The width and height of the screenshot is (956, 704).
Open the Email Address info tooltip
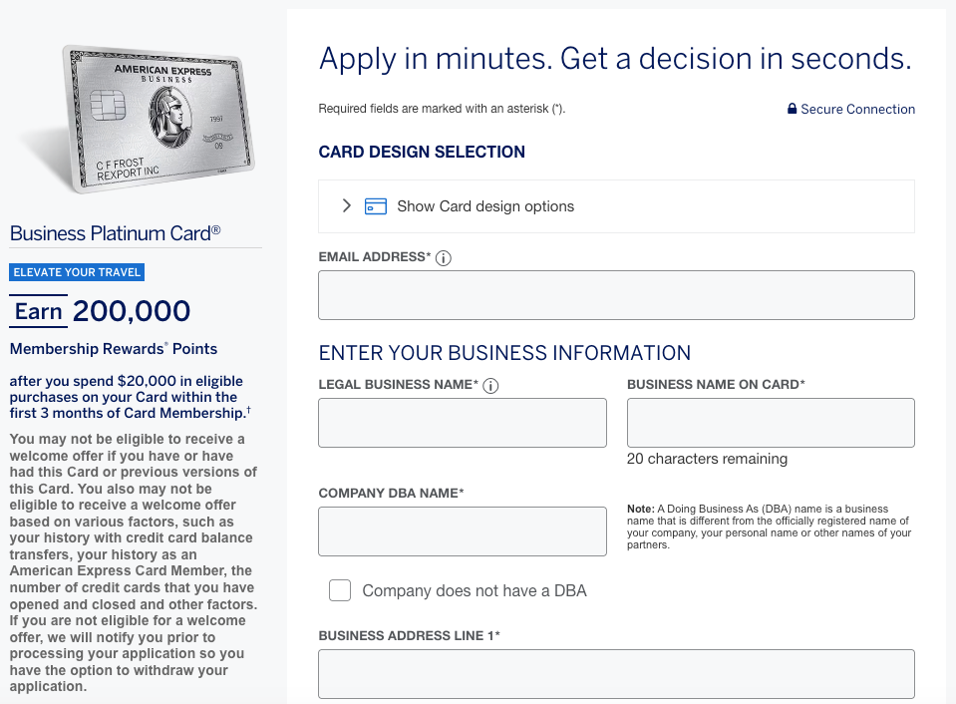[443, 257]
